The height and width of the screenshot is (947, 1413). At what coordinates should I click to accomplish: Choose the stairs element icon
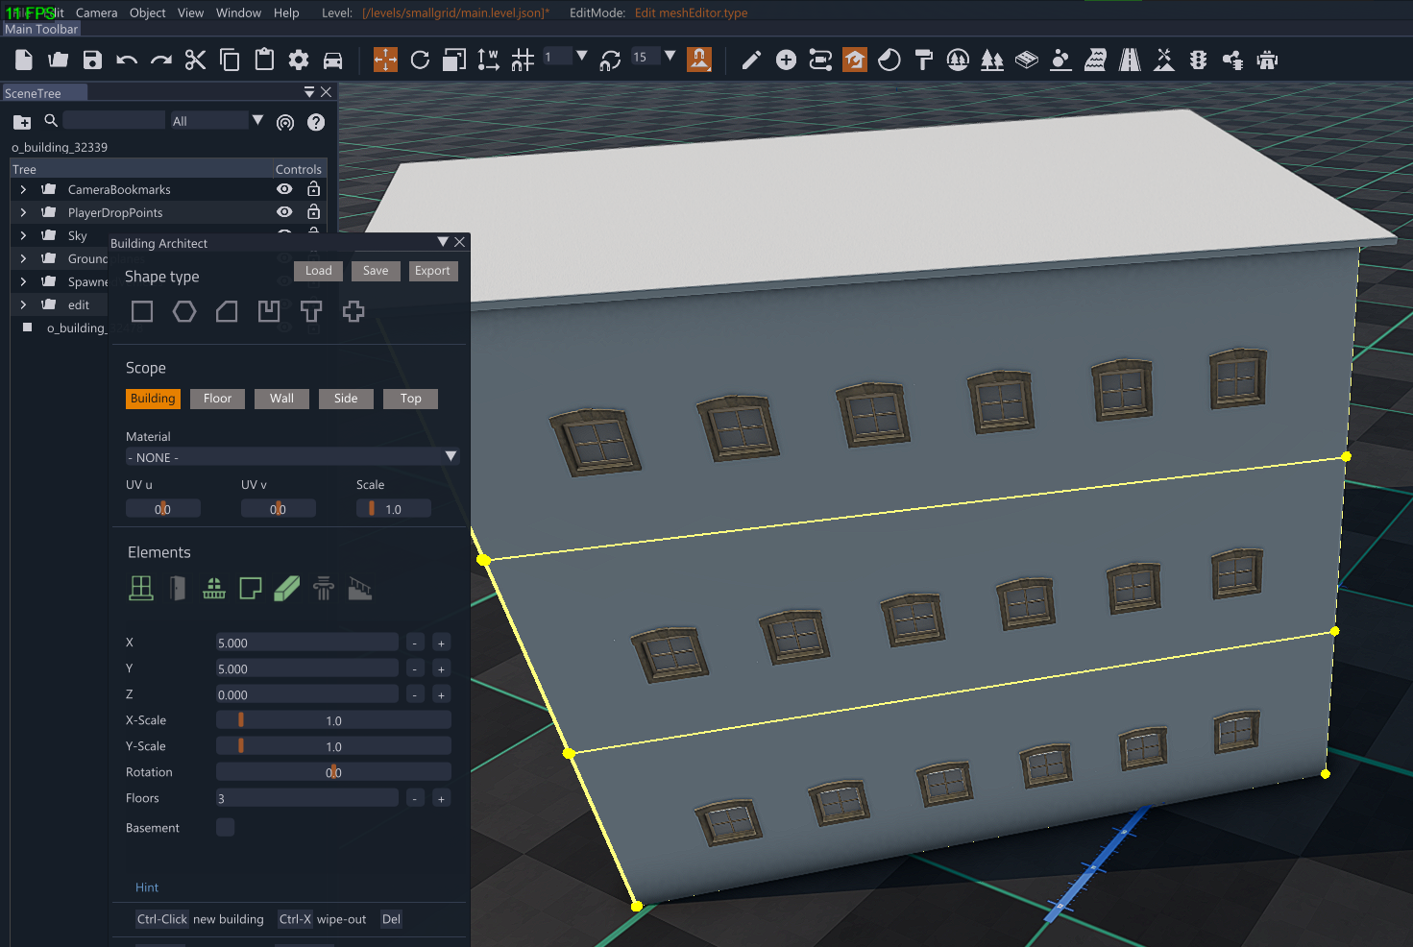coord(360,588)
